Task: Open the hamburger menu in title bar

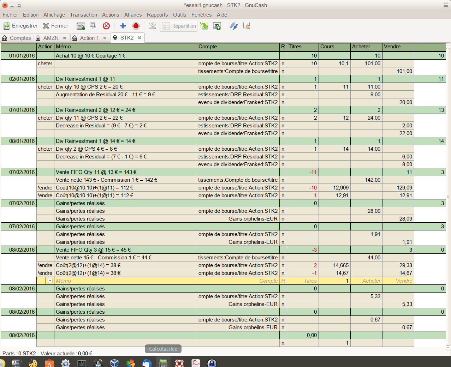Action: (x=446, y=5)
